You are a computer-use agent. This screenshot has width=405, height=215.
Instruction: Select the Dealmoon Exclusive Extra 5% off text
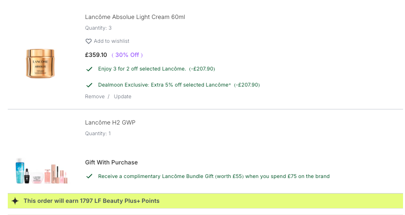[x=164, y=85]
